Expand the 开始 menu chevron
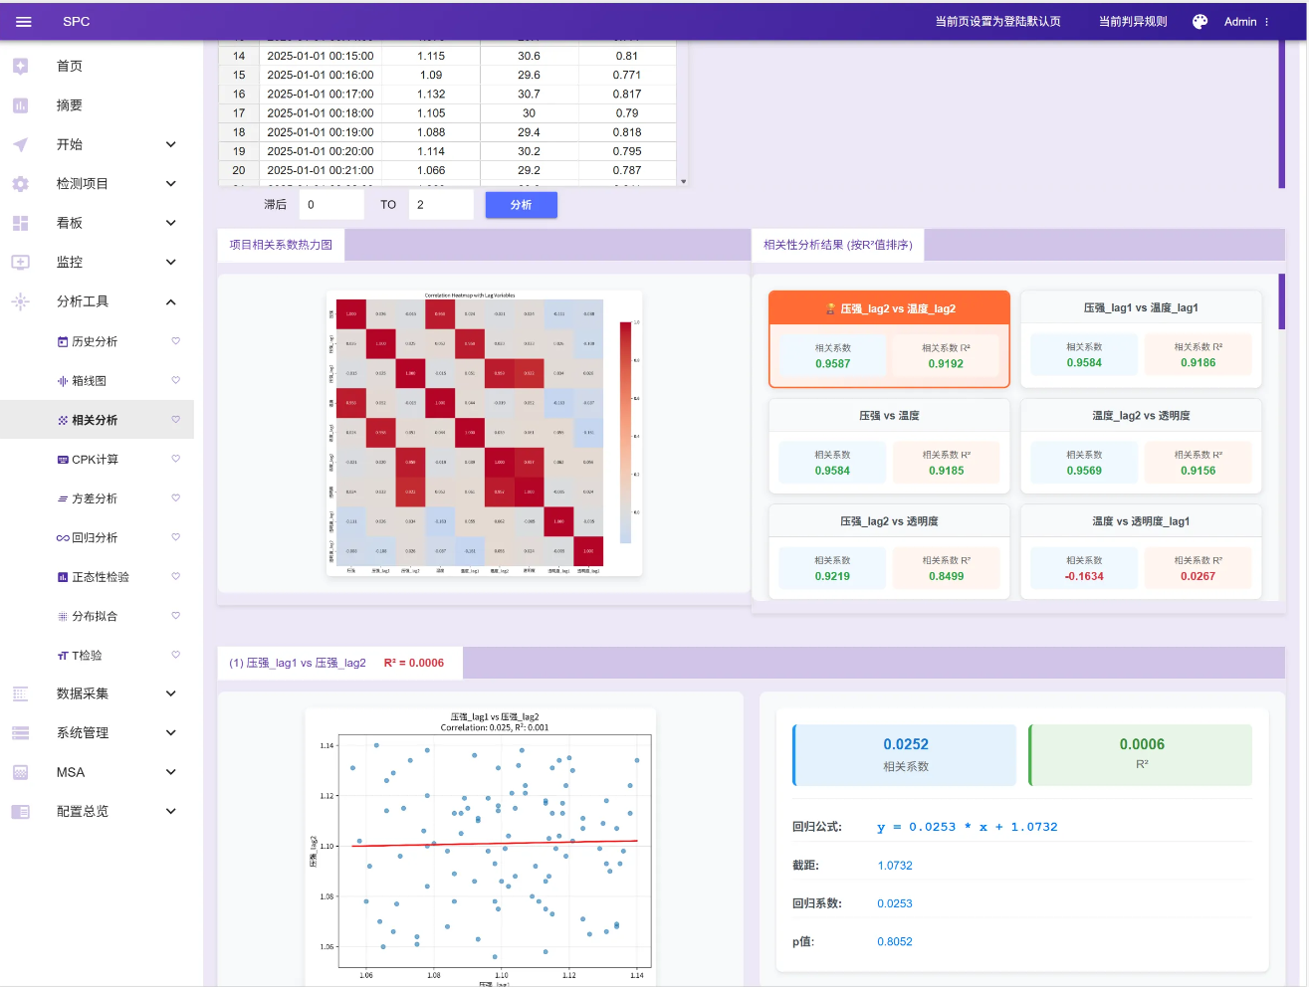Screen dimensions: 1309x987 171,144
